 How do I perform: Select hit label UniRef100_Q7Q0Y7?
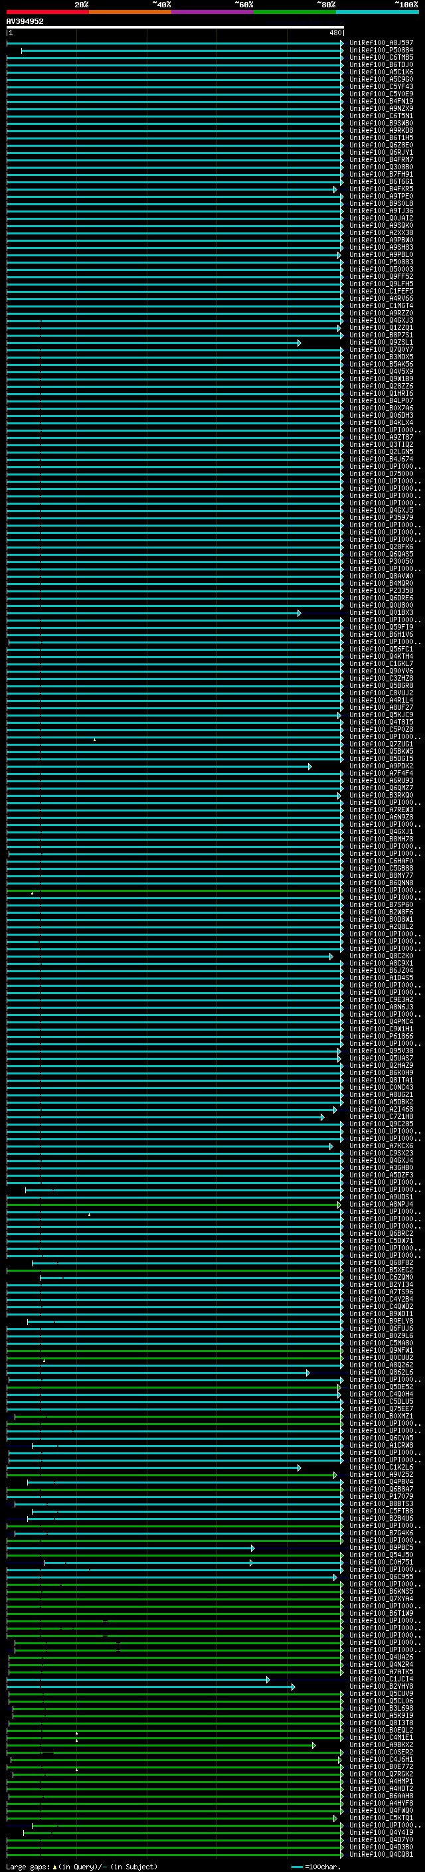[381, 349]
